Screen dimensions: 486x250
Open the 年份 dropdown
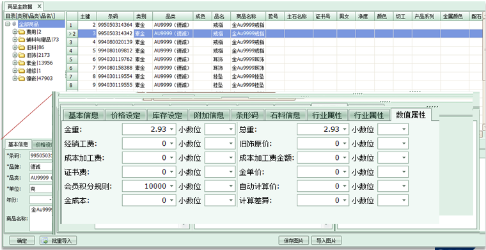pos(51,200)
